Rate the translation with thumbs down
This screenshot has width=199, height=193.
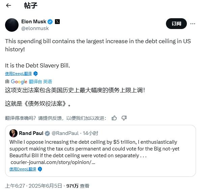[124, 118]
